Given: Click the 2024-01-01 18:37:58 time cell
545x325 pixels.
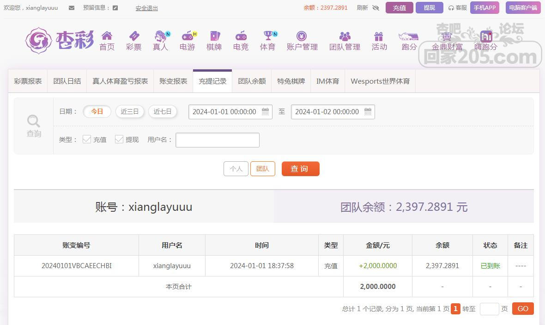Looking at the screenshot, I should 262,266.
